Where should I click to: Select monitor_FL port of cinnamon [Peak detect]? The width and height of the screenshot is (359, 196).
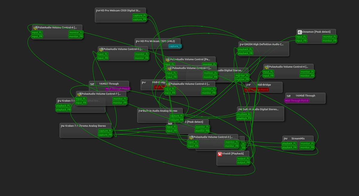[x=330, y=37]
